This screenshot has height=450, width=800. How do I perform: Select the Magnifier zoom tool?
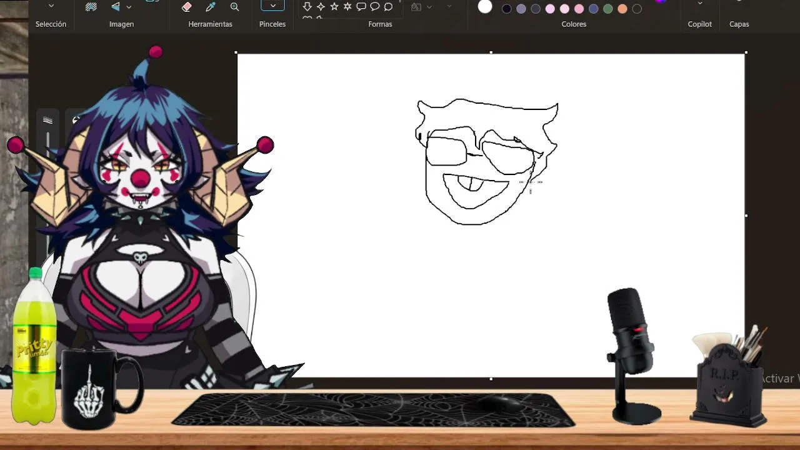tap(234, 7)
